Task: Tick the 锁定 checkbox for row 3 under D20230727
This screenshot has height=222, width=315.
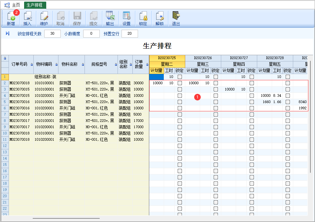Action: (x=252, y=90)
